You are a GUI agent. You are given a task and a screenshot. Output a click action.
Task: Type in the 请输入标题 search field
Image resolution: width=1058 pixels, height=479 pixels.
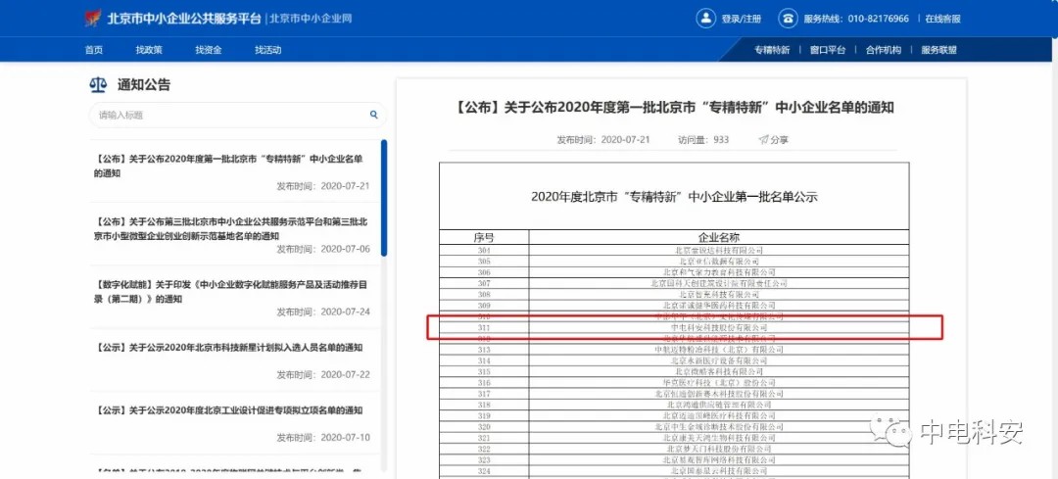(x=225, y=115)
